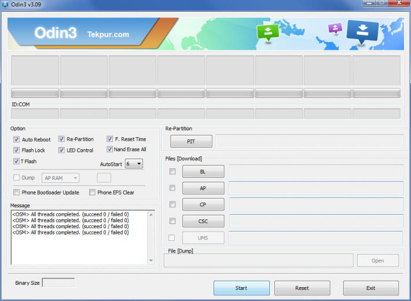
Task: Click the Tekpur.com banner text
Action: tap(108, 34)
